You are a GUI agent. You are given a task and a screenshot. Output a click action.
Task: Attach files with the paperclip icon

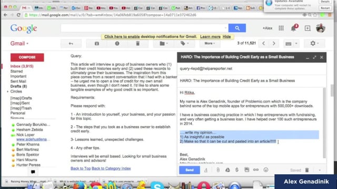pyautogui.click(x=218, y=170)
